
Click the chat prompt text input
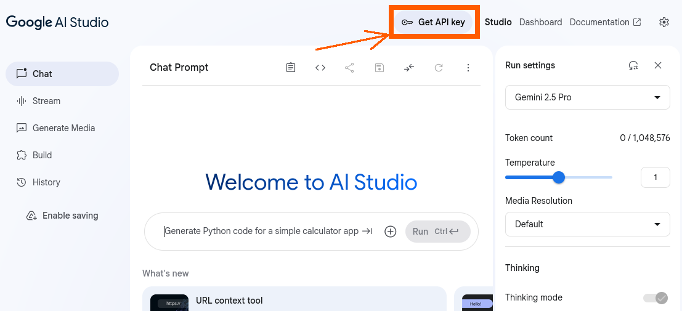coord(261,232)
